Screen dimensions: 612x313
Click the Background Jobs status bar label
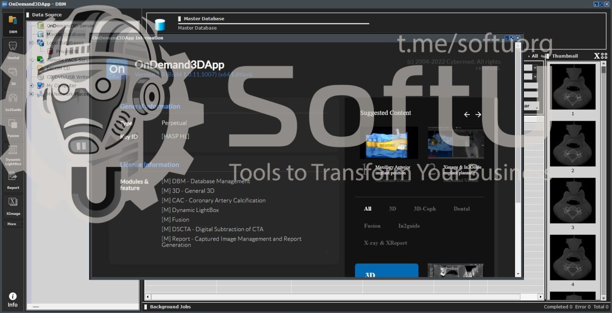tap(170, 307)
